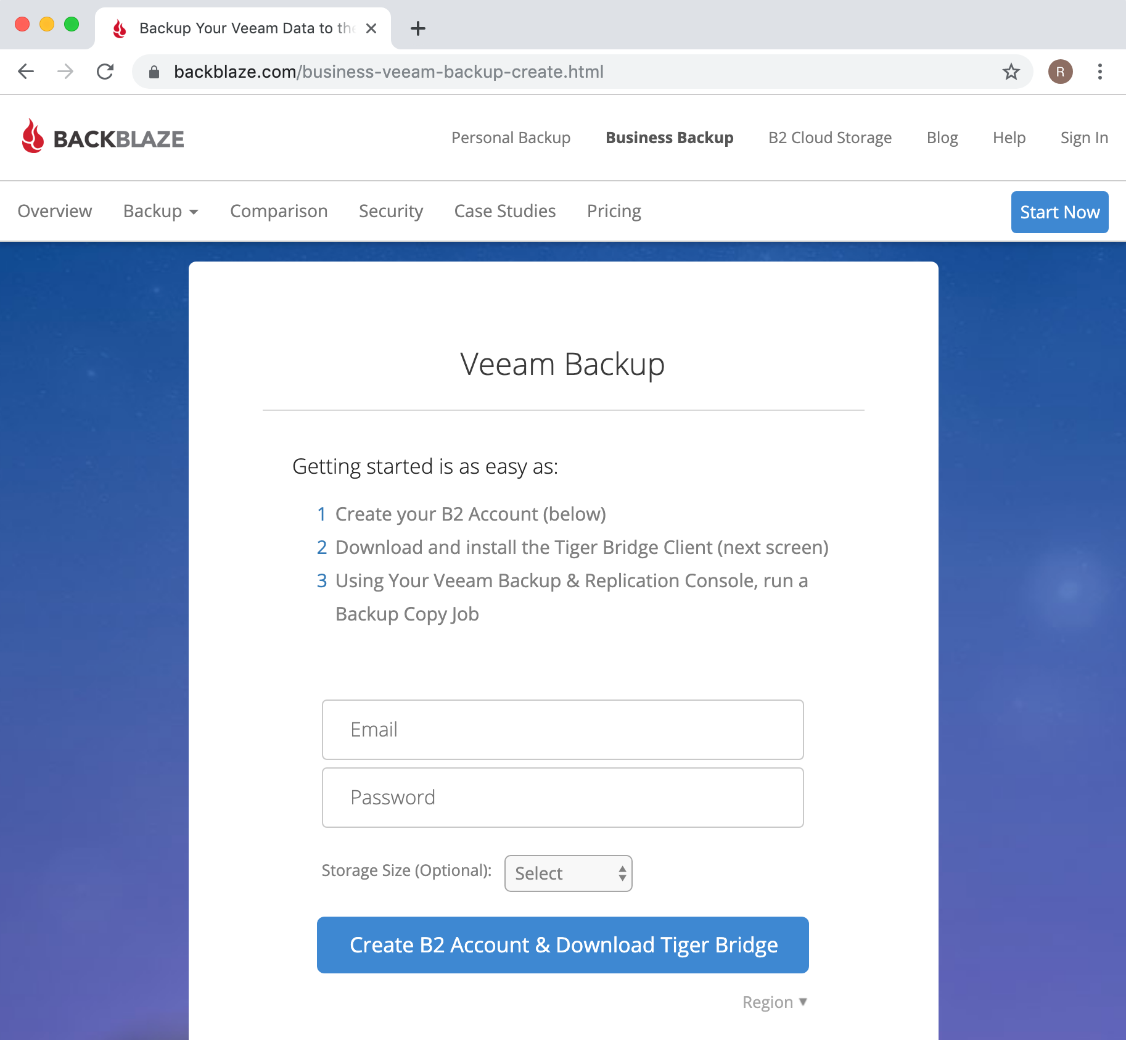Expand the Backup dropdown menu
The width and height of the screenshot is (1126, 1040).
click(161, 211)
